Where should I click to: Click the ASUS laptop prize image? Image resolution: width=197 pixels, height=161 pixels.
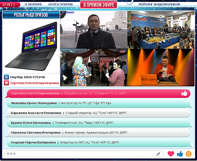point(31,46)
